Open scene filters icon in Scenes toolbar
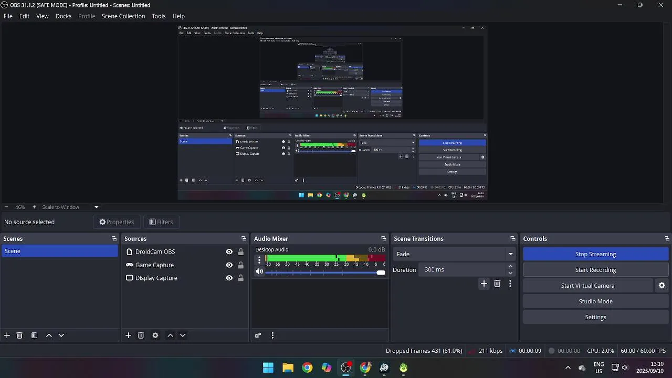 pos(34,335)
